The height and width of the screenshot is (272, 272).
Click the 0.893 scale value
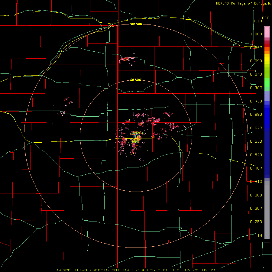coord(256,61)
